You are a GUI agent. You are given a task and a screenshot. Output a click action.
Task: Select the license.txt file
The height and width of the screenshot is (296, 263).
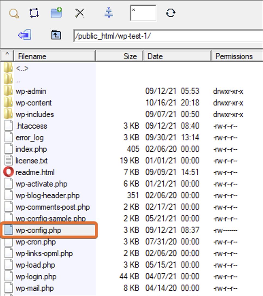coord(32,161)
